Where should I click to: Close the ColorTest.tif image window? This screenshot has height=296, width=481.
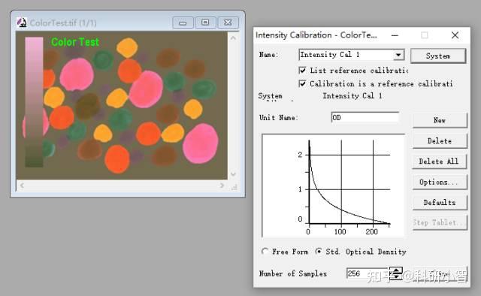(x=228, y=23)
